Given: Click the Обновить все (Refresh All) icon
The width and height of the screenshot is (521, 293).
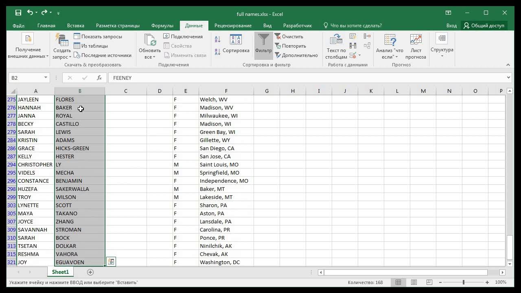Looking at the screenshot, I should pyautogui.click(x=150, y=41).
